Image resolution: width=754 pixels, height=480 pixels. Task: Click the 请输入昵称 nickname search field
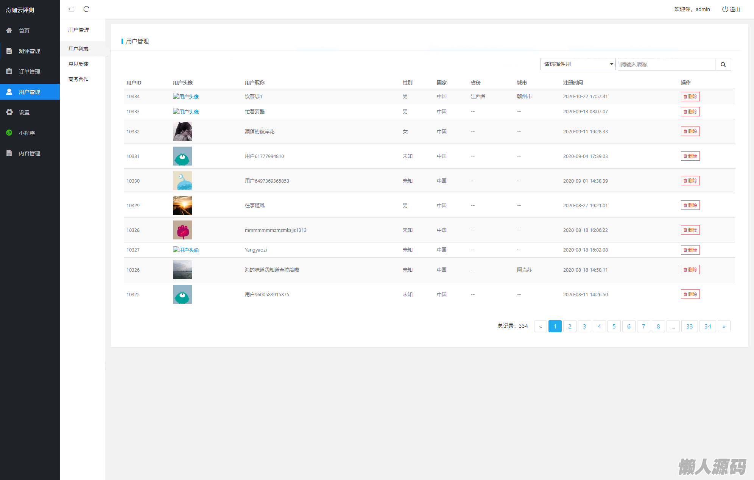(666, 64)
